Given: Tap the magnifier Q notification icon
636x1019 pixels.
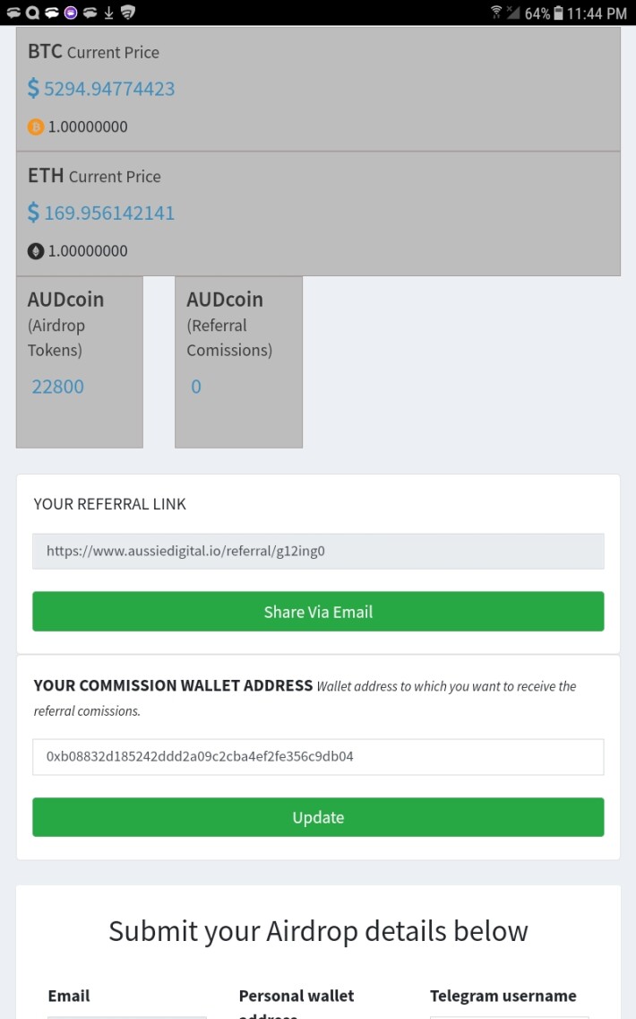Looking at the screenshot, I should pyautogui.click(x=32, y=13).
